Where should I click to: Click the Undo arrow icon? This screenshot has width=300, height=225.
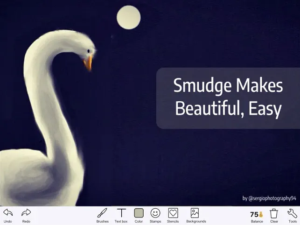tap(8, 212)
